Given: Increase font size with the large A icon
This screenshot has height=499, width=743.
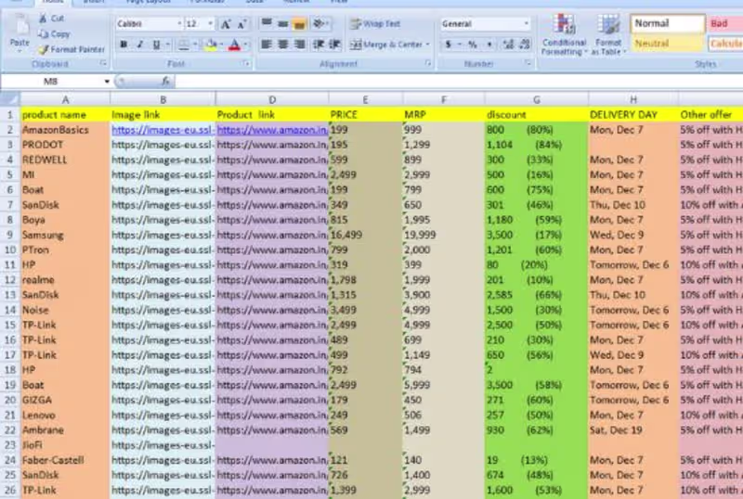Looking at the screenshot, I should coord(226,24).
